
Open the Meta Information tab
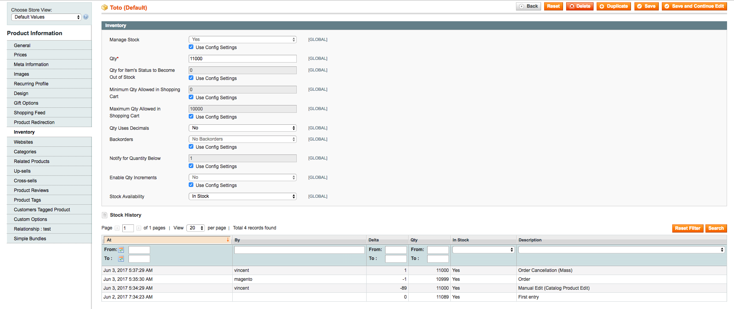(x=49, y=65)
